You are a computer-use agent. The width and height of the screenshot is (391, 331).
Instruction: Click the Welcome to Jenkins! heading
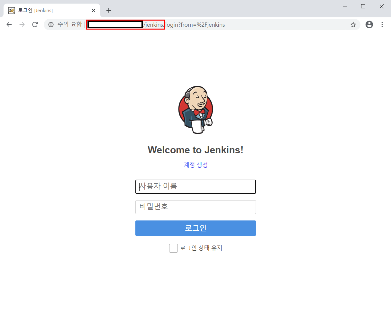[195, 150]
